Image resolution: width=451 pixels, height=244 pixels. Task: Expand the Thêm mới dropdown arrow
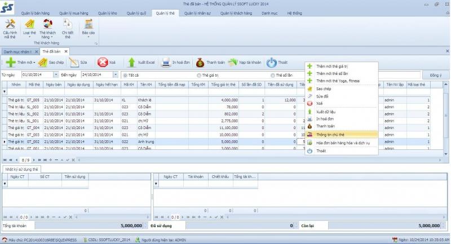point(35,63)
